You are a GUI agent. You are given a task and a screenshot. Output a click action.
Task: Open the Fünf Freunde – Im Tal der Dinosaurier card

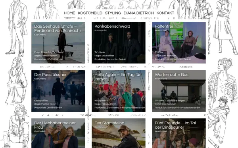[179, 133]
